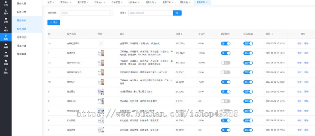Click 删除 for the ID 10 row
The height and width of the screenshot is (136, 315).
tap(306, 82)
